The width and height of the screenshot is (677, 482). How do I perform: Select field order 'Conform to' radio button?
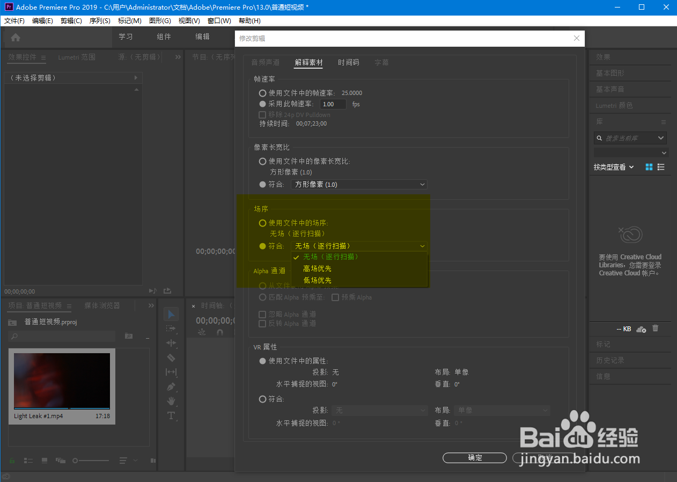tap(262, 246)
